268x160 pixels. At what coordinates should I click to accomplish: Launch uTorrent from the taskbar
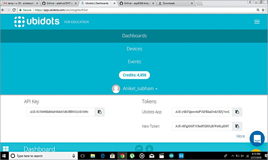pos(132,156)
